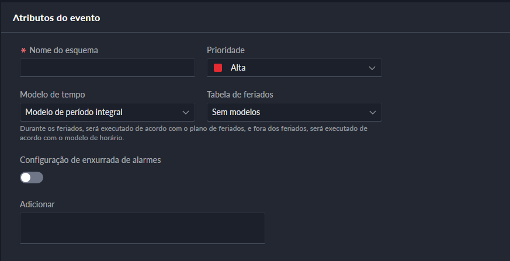Click the Modelo de tempo chevron arrow
510x261 pixels.
[185, 112]
